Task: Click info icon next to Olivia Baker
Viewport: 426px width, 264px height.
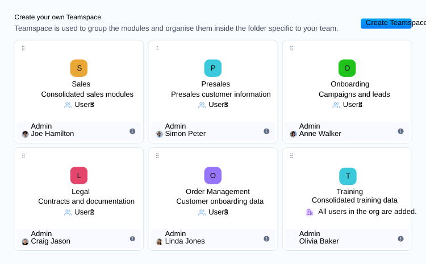Action: coord(400,239)
